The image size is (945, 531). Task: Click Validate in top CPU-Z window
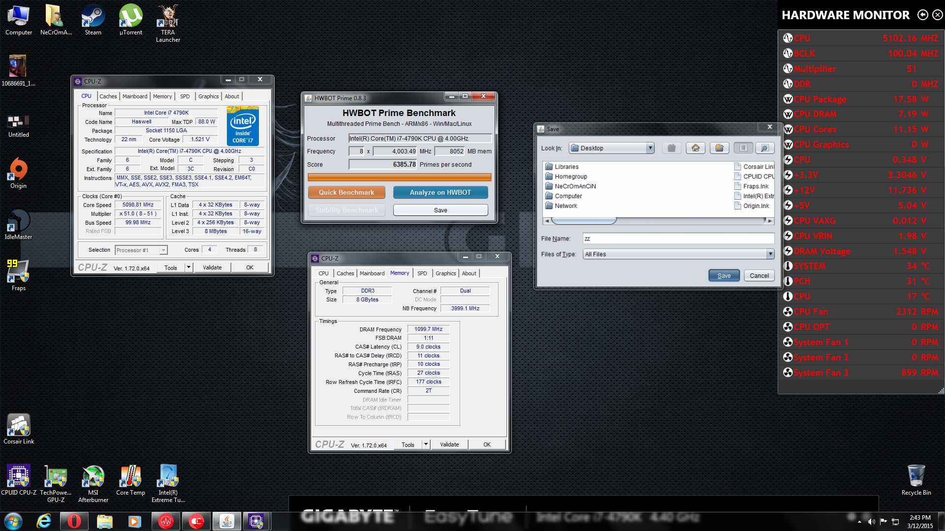[212, 267]
